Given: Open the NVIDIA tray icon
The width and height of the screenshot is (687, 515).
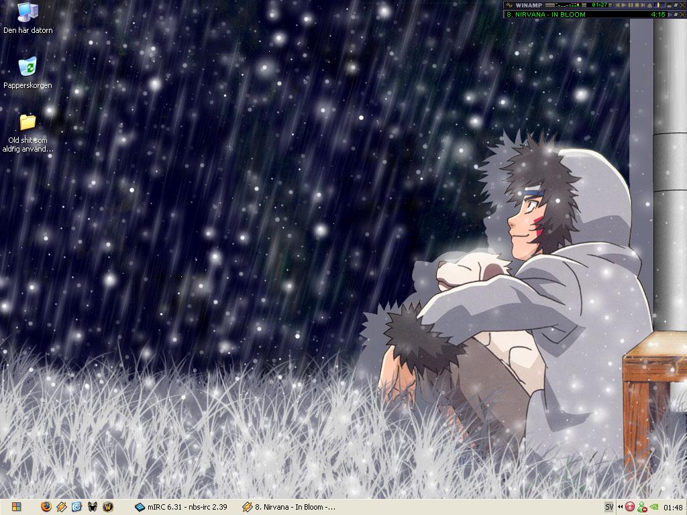Looking at the screenshot, I should (x=653, y=507).
